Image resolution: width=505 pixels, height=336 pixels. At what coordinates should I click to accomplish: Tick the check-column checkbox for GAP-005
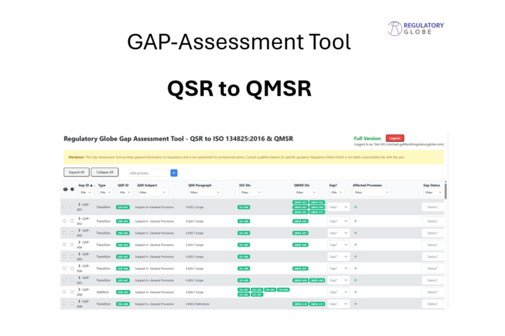pos(72,257)
